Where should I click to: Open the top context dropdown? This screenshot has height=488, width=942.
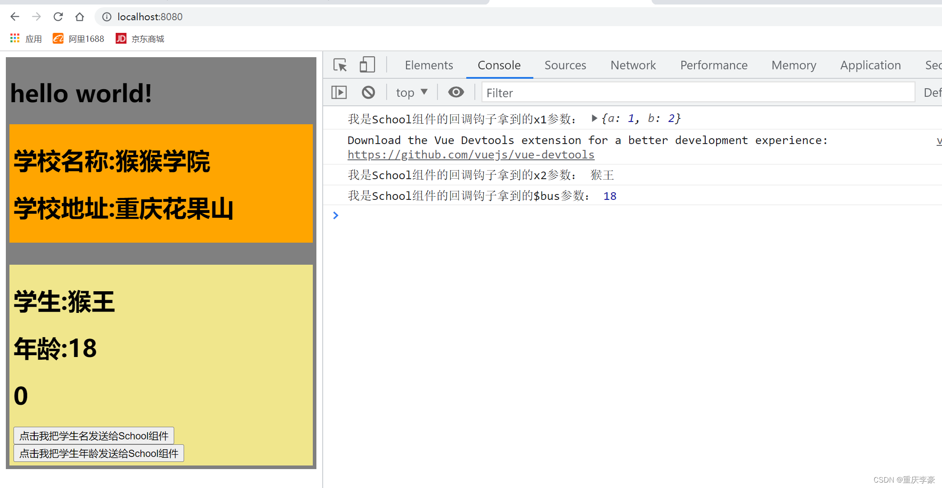coord(411,93)
